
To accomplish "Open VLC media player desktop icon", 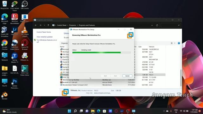I will point(25,32).
